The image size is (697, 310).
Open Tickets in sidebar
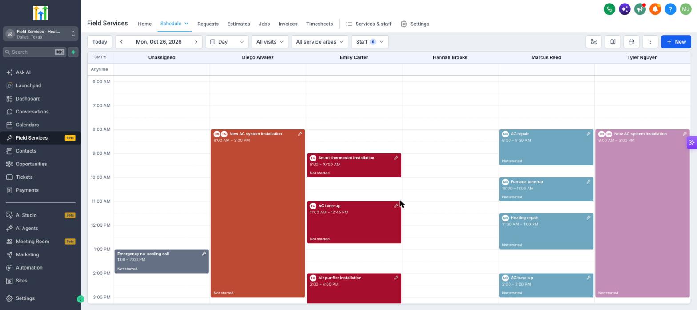(40, 177)
